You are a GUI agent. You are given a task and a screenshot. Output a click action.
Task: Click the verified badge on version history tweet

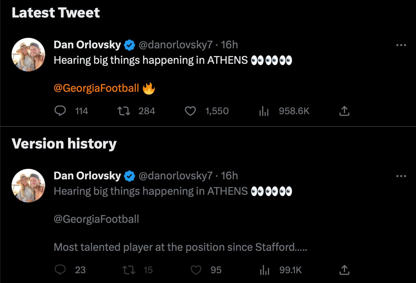130,176
